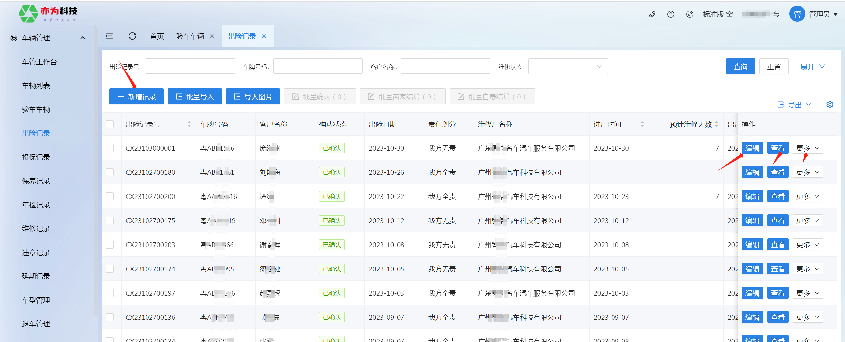The height and width of the screenshot is (342, 845).
Task: Click the phone icon in header
Action: pyautogui.click(x=652, y=14)
